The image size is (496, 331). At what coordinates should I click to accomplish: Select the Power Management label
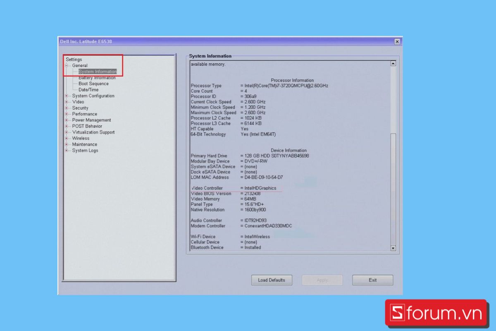click(x=91, y=120)
